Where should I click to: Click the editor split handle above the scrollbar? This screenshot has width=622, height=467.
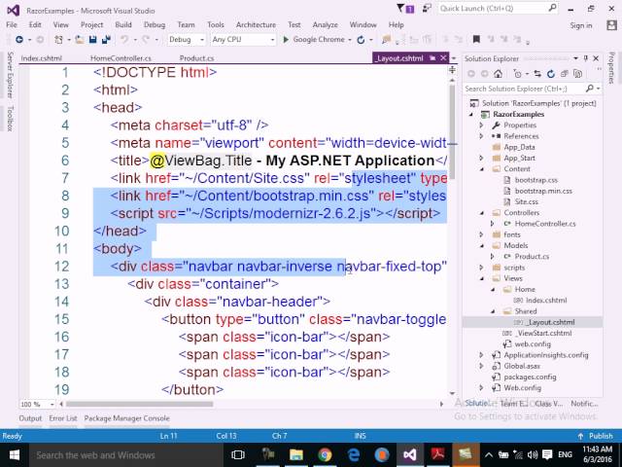[x=452, y=71]
